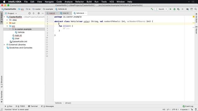The height and width of the screenshot is (111, 198).
Task: Click the read-only lock icon in status bar
Action: (x=192, y=109)
